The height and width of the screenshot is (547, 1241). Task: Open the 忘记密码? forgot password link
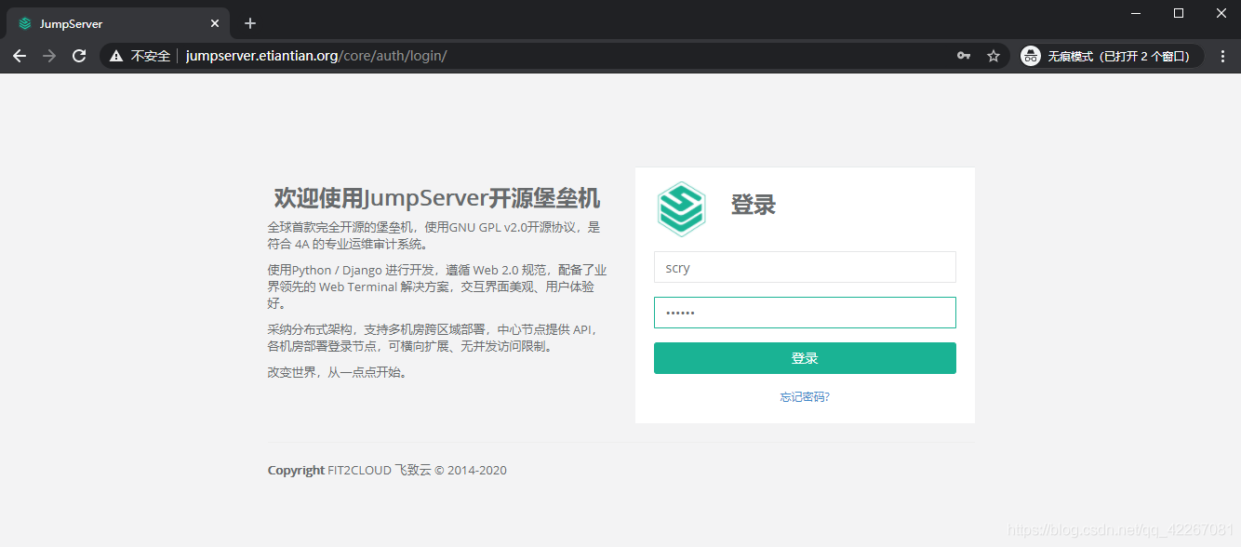click(x=805, y=397)
